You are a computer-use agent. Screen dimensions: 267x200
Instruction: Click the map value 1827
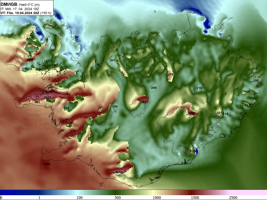[144, 102]
